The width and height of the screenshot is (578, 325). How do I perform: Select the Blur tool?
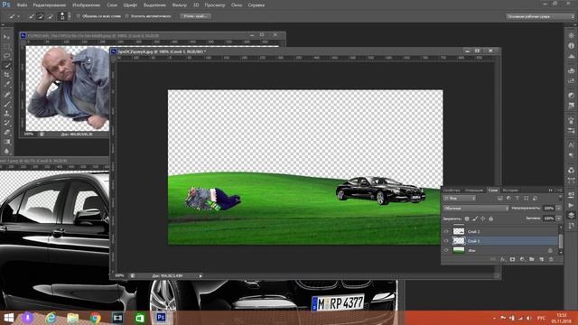[6, 151]
